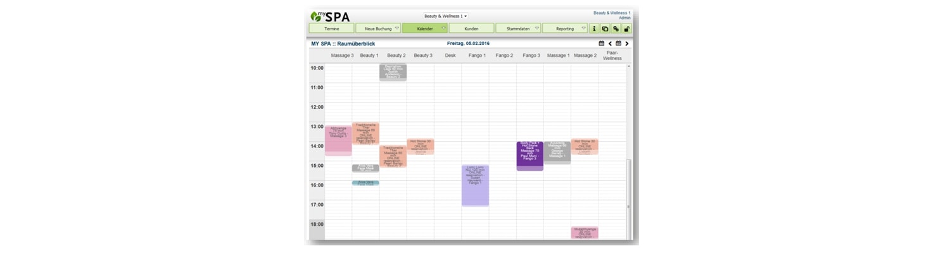
Task: Expand the Neue Buchung dropdown arrow
Action: [397, 28]
